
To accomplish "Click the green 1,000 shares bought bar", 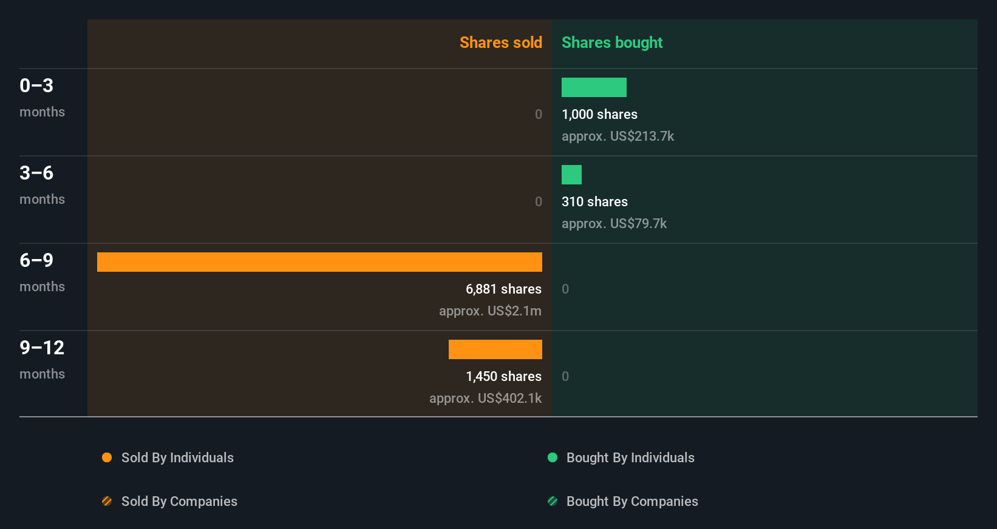I will [594, 87].
